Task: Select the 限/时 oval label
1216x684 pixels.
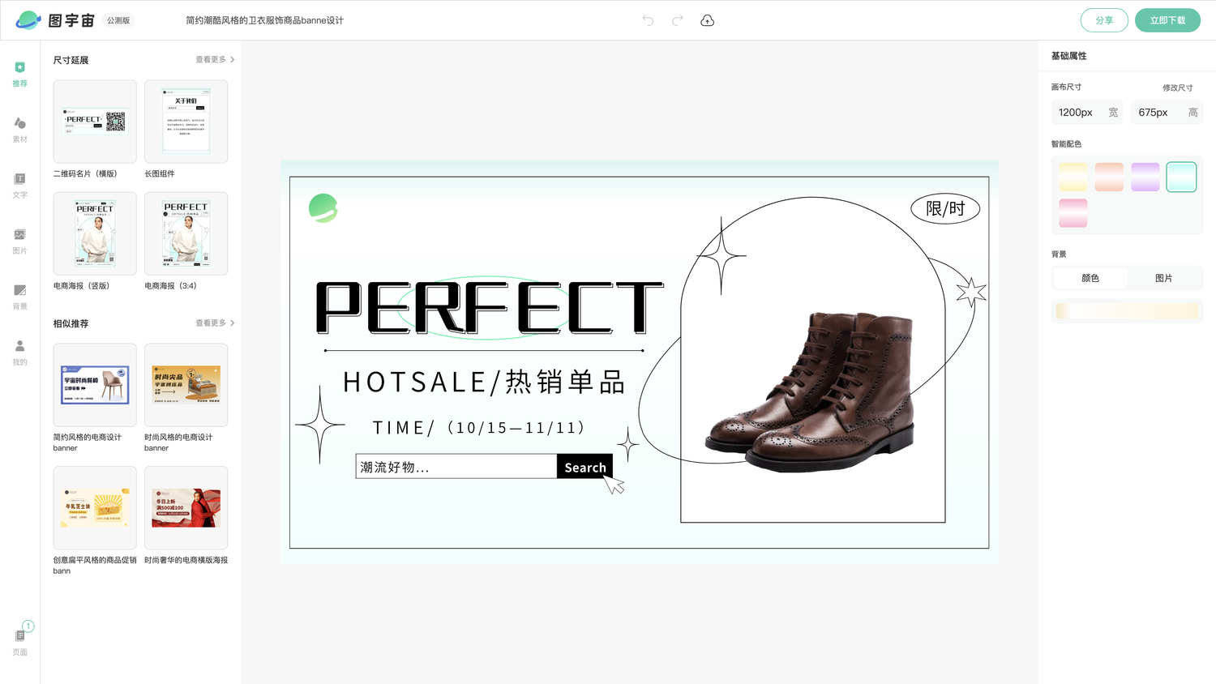Action: click(x=945, y=208)
